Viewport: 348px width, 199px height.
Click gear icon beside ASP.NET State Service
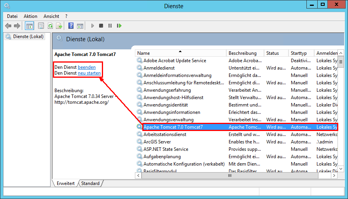pyautogui.click(x=139, y=149)
